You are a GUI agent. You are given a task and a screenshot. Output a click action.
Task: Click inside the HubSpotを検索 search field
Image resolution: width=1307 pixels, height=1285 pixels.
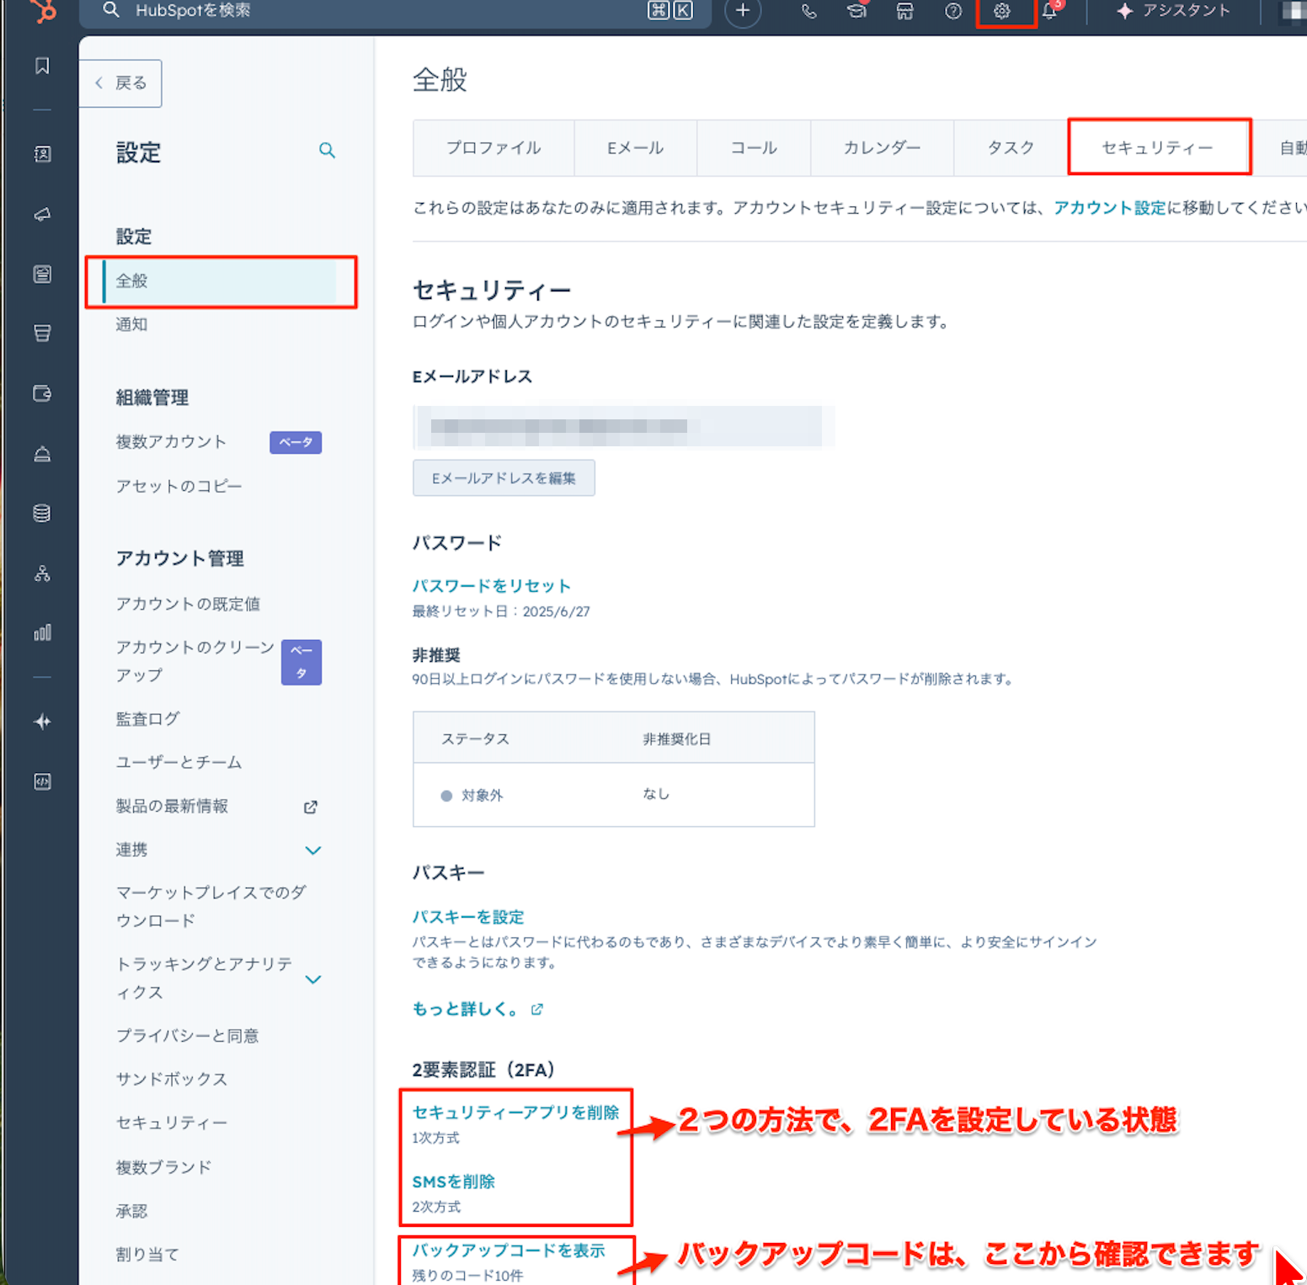(337, 11)
